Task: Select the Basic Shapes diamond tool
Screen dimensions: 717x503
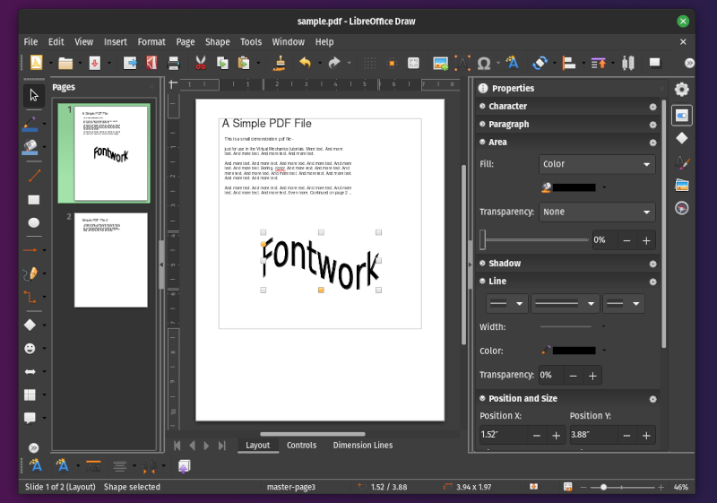Action: pos(30,325)
